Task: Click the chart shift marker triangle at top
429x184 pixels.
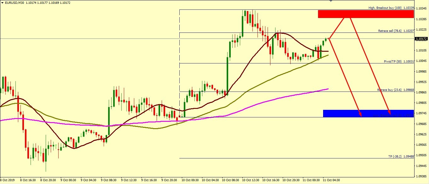Action: click(331, 1)
